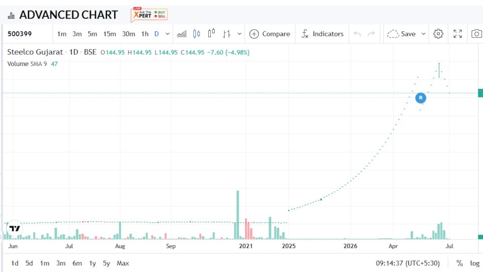Click the Steelco Gujarat symbol title
This screenshot has width=483, height=272.
pyautogui.click(x=35, y=52)
